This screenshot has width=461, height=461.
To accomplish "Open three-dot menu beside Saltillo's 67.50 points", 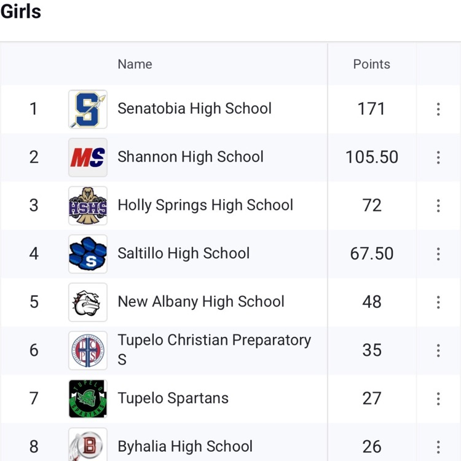I will pyautogui.click(x=438, y=254).
